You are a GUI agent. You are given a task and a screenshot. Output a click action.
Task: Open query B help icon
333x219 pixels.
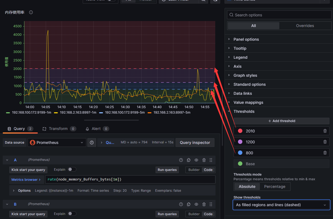pyautogui.click(x=181, y=204)
